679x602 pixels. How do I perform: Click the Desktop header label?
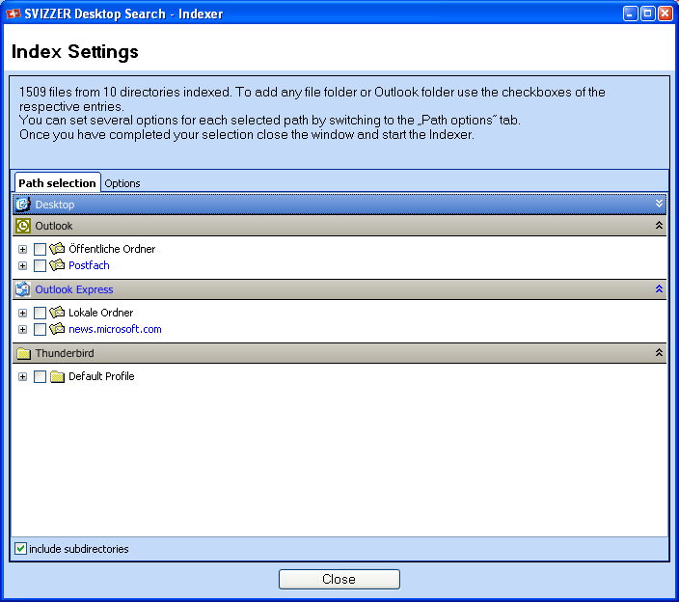[55, 205]
